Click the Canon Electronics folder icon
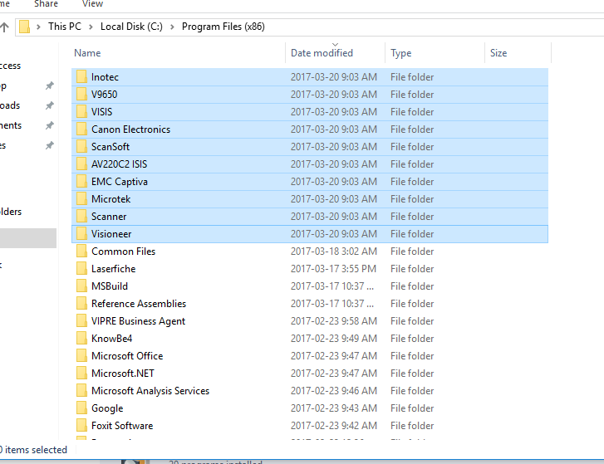Screen dimensions: 604x464 pos(81,129)
